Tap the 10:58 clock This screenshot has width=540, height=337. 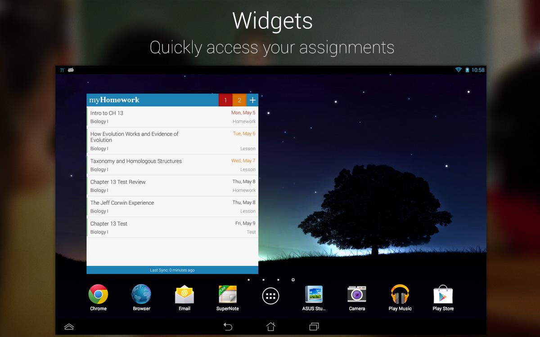point(478,70)
